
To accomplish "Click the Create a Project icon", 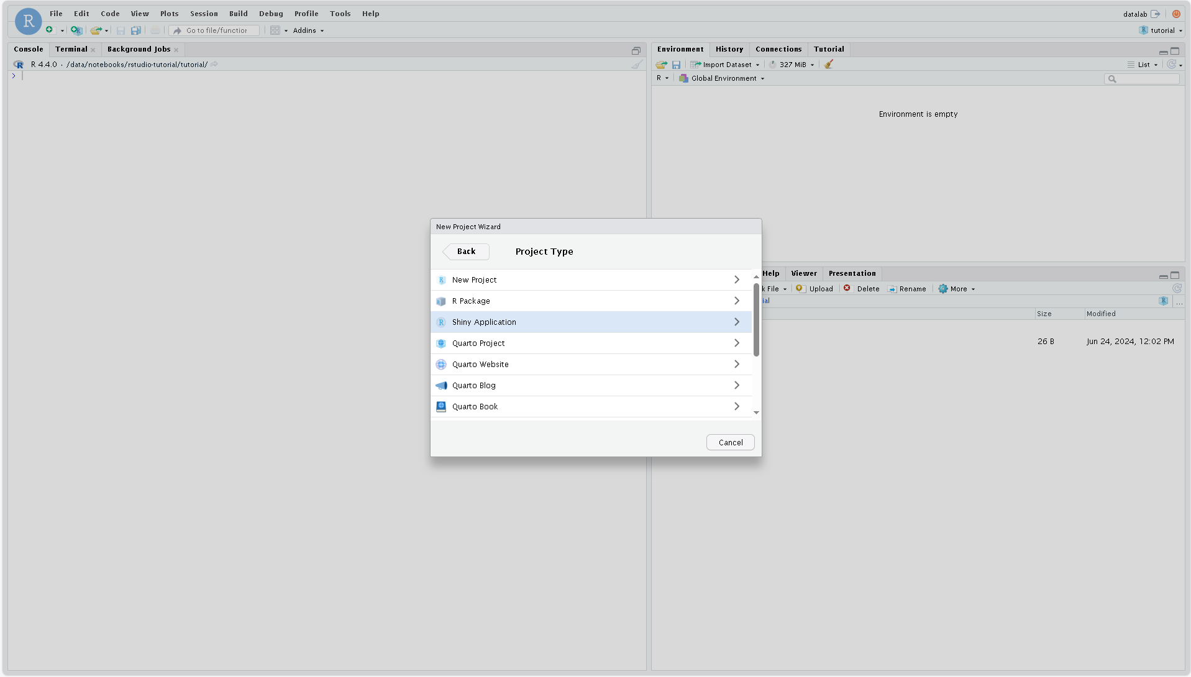I will click(76, 30).
